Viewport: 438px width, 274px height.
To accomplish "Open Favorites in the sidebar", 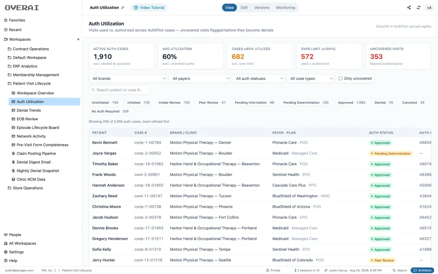I will 14,20.
